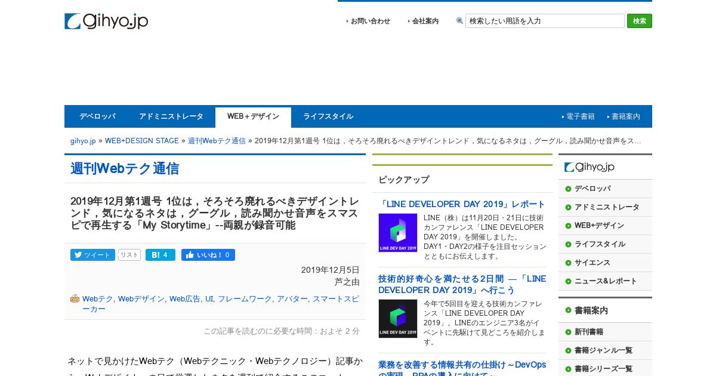Open the フレームワーク tag link
Viewport: 716px width, 376px height.
click(245, 298)
